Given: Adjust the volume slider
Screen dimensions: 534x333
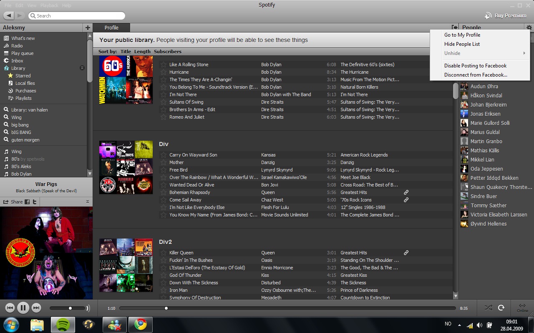Looking at the screenshot, I should [x=68, y=308].
